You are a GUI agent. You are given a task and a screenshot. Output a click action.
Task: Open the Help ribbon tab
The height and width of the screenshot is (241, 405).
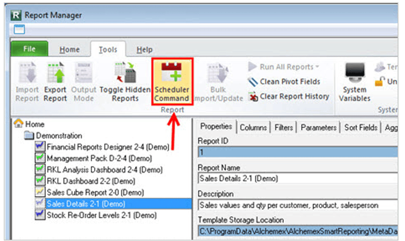[x=144, y=50]
